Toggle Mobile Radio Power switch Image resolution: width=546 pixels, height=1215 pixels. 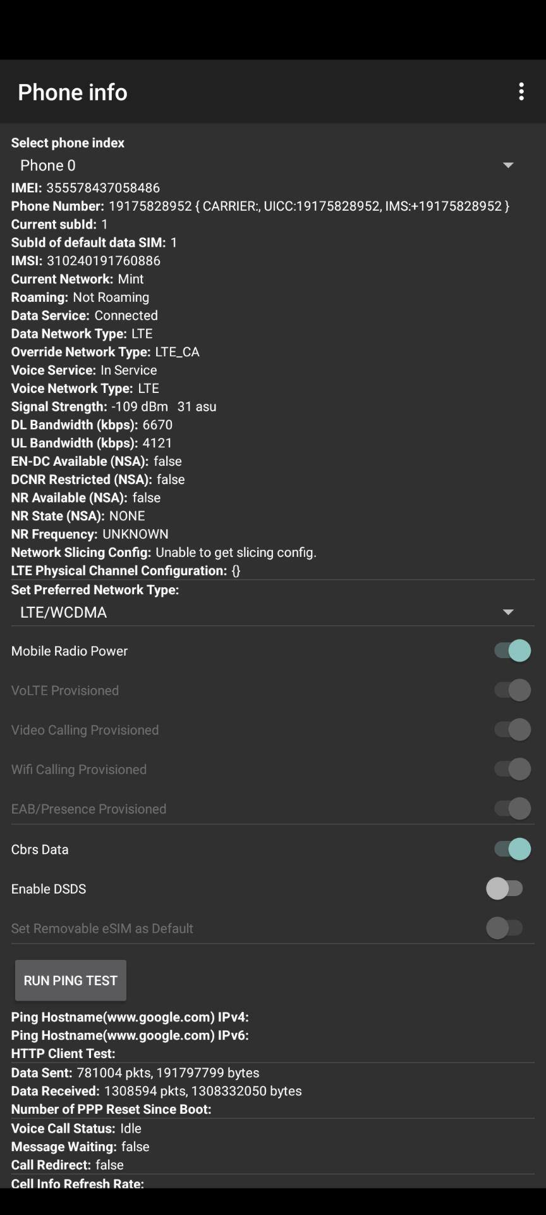click(512, 651)
